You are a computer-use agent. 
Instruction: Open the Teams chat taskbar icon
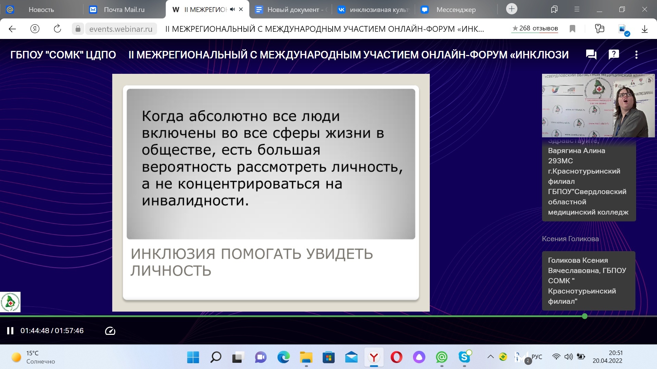(261, 357)
